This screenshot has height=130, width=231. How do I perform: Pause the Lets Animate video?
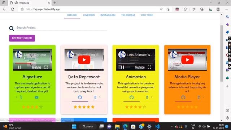(x=123, y=67)
